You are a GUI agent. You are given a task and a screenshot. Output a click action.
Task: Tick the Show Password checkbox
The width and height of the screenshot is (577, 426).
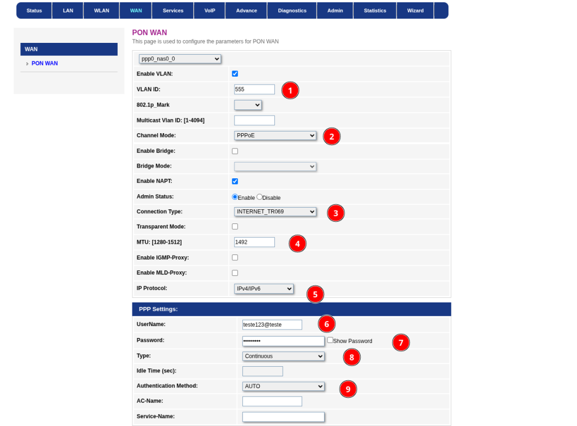[330, 340]
